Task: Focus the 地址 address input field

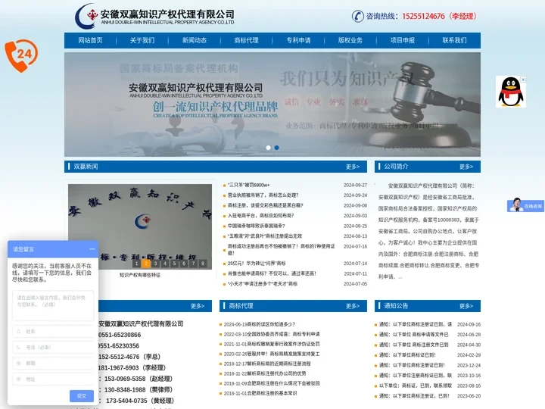Action: (53, 379)
